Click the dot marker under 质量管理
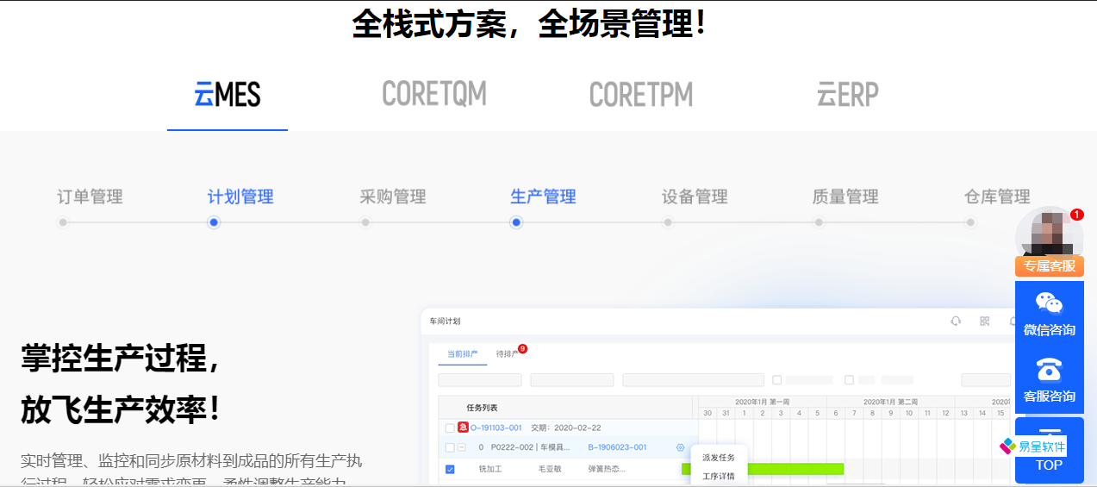This screenshot has height=487, width=1097. tap(819, 222)
